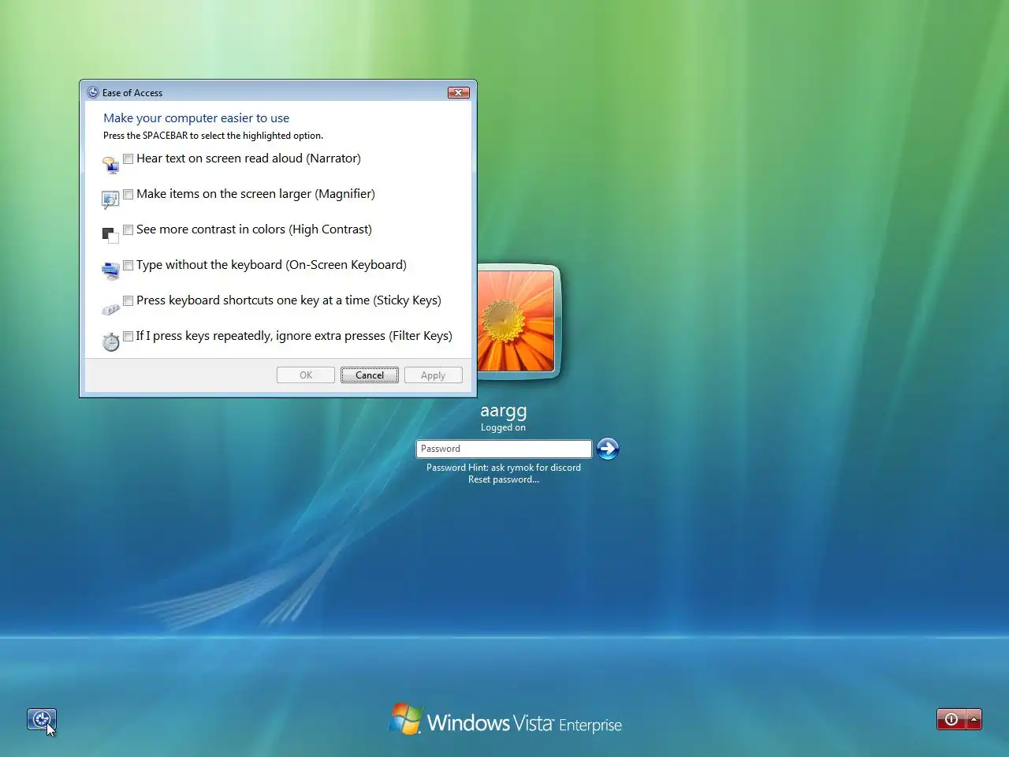The image size is (1009, 757).
Task: Focus the Password input field
Action: click(x=504, y=449)
